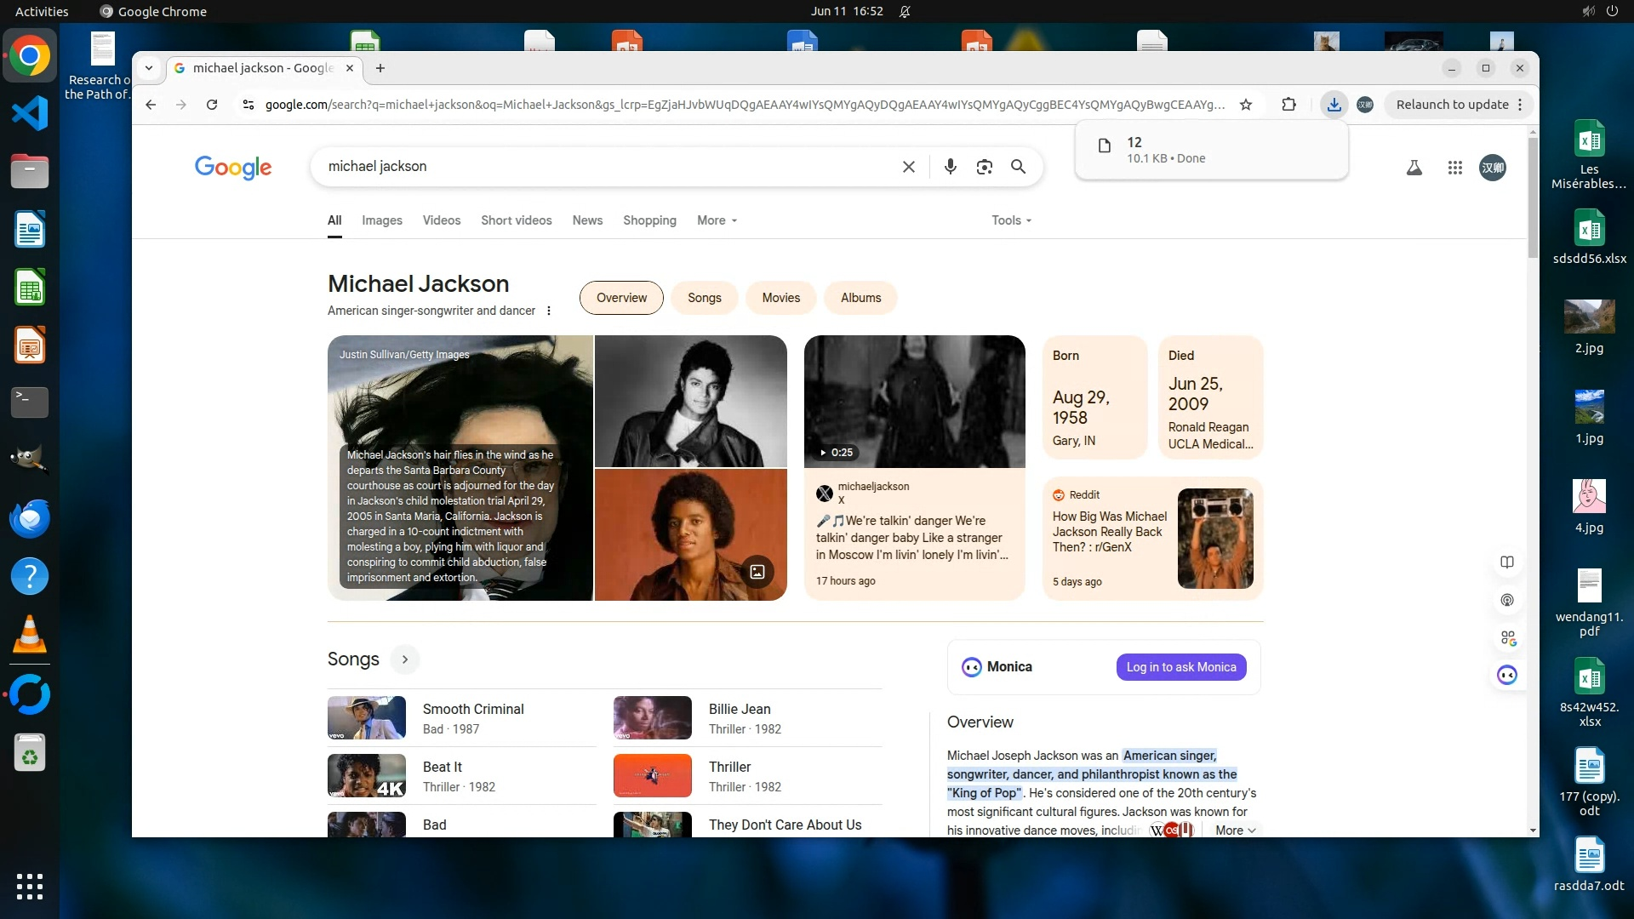Play the 0:25 michaeljackson video
The width and height of the screenshot is (1634, 919).
(x=914, y=402)
